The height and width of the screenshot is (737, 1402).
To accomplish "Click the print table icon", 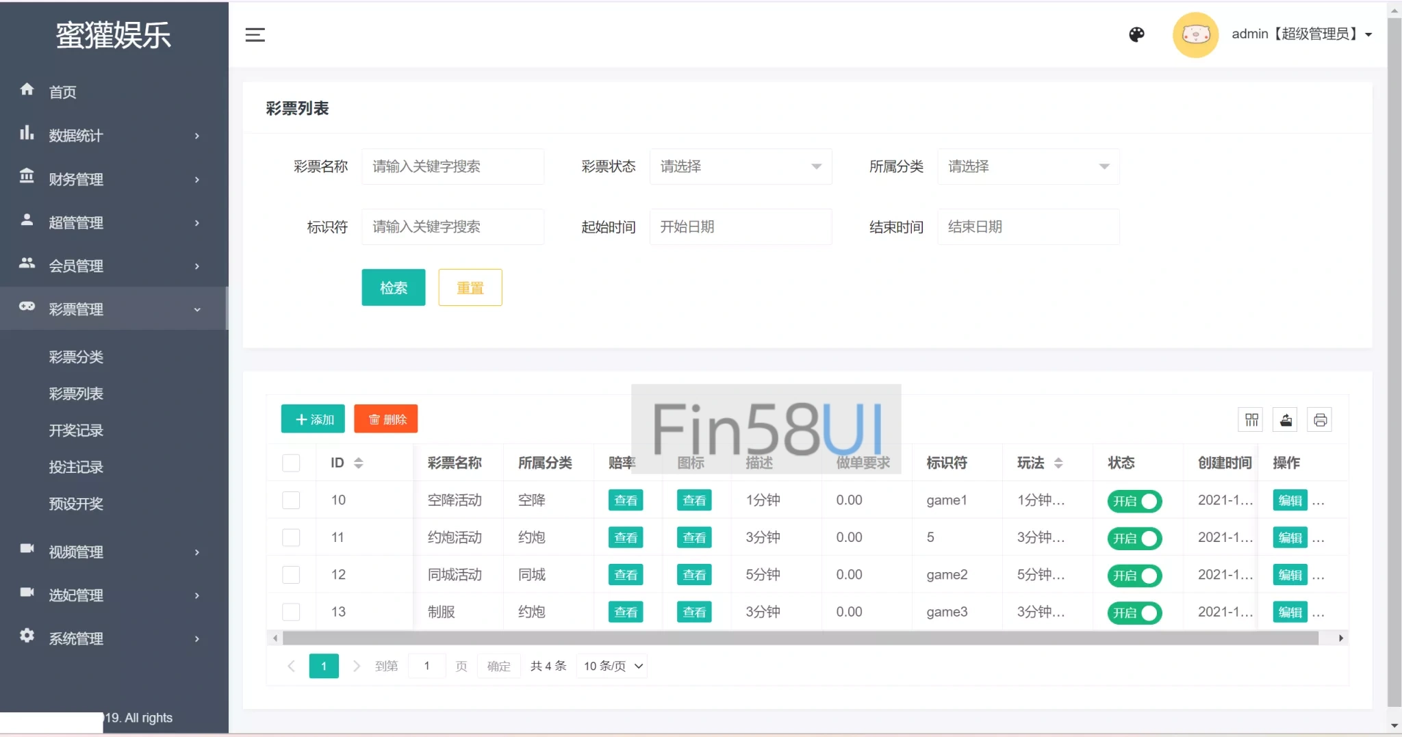I will [x=1320, y=419].
